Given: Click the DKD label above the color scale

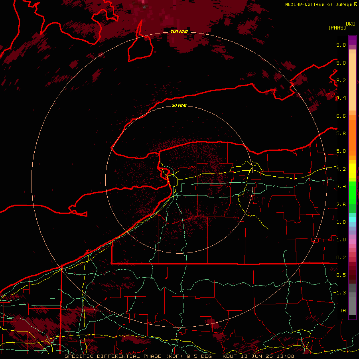Looking at the screenshot, I should (351, 24).
